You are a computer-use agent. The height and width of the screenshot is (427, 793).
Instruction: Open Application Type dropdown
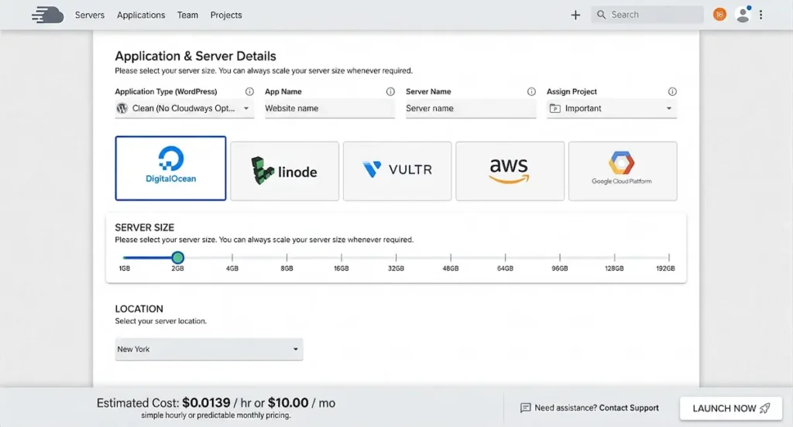pos(184,108)
